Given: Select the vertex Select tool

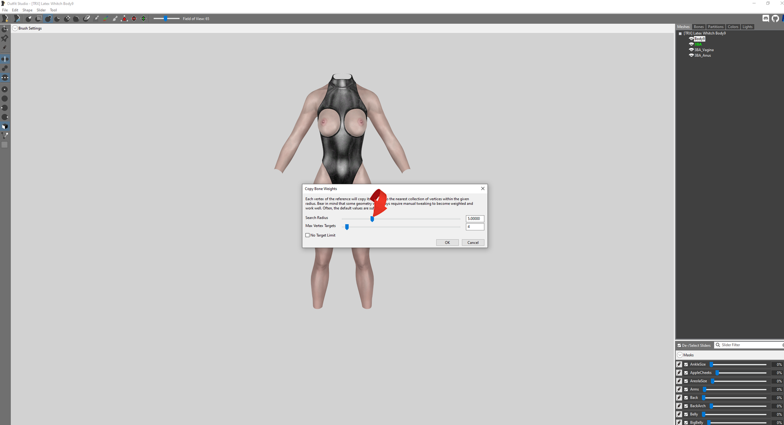Looking at the screenshot, I should 29,18.
